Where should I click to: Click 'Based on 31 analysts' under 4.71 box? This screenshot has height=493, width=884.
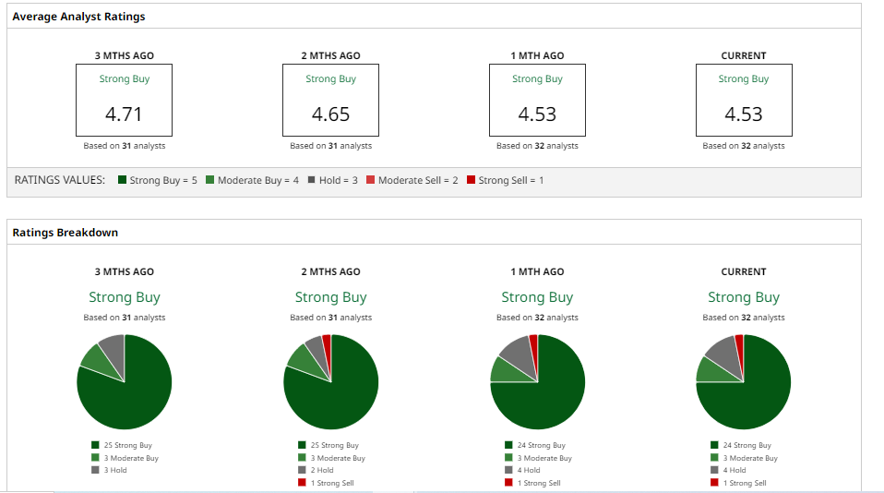tap(124, 146)
